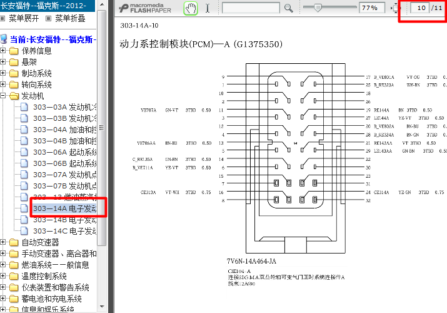
Task: Expand the 制动系统 folder
Action: [3, 73]
